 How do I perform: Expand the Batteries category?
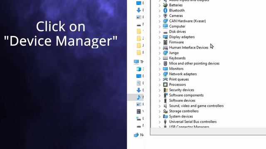tap(160, 5)
